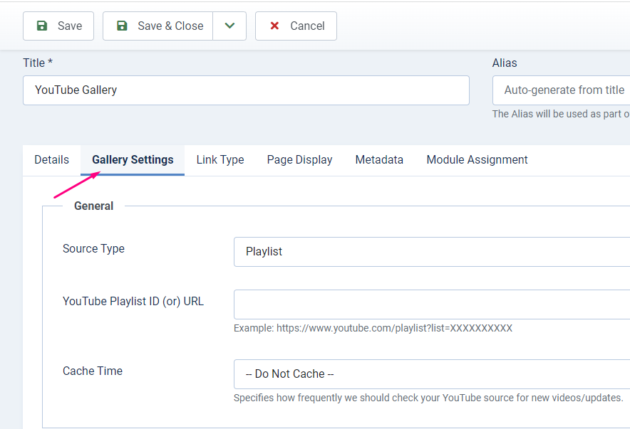The width and height of the screenshot is (630, 429).
Task: Click the red X icon on Cancel
Action: tap(274, 26)
